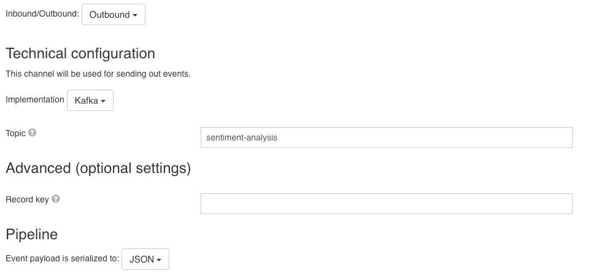
Task: Open the JSON serialization dropdown
Action: (145, 259)
